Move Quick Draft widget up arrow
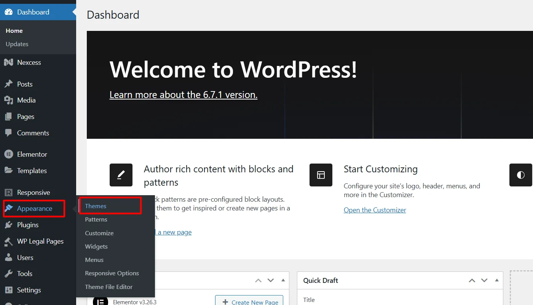The image size is (533, 305). pos(472,280)
